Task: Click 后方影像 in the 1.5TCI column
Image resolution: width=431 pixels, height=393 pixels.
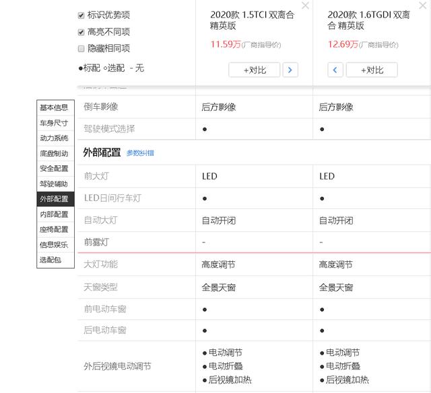Action: click(x=218, y=107)
